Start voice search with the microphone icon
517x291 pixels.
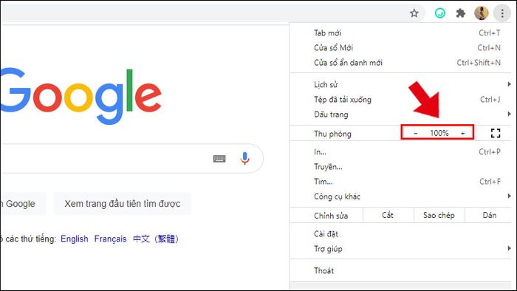(x=244, y=159)
